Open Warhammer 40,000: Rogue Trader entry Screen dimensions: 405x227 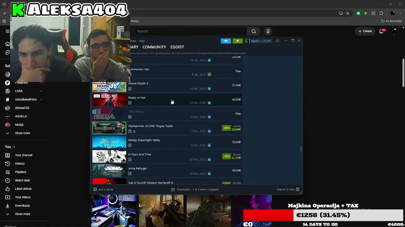(167, 128)
